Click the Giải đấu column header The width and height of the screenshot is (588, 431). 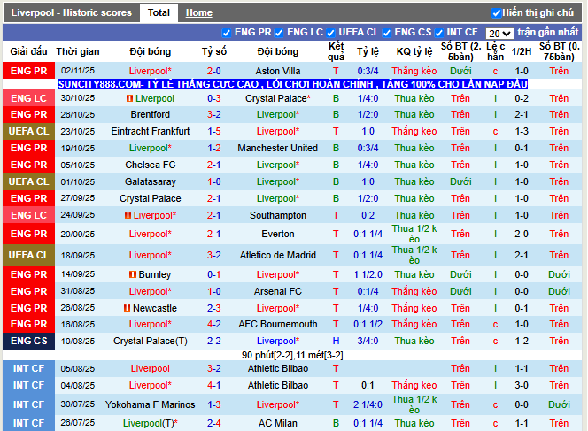[29, 51]
